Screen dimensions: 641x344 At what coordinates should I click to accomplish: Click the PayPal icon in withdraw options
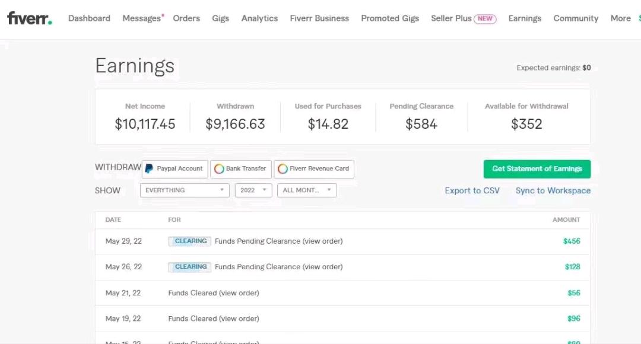tap(150, 169)
